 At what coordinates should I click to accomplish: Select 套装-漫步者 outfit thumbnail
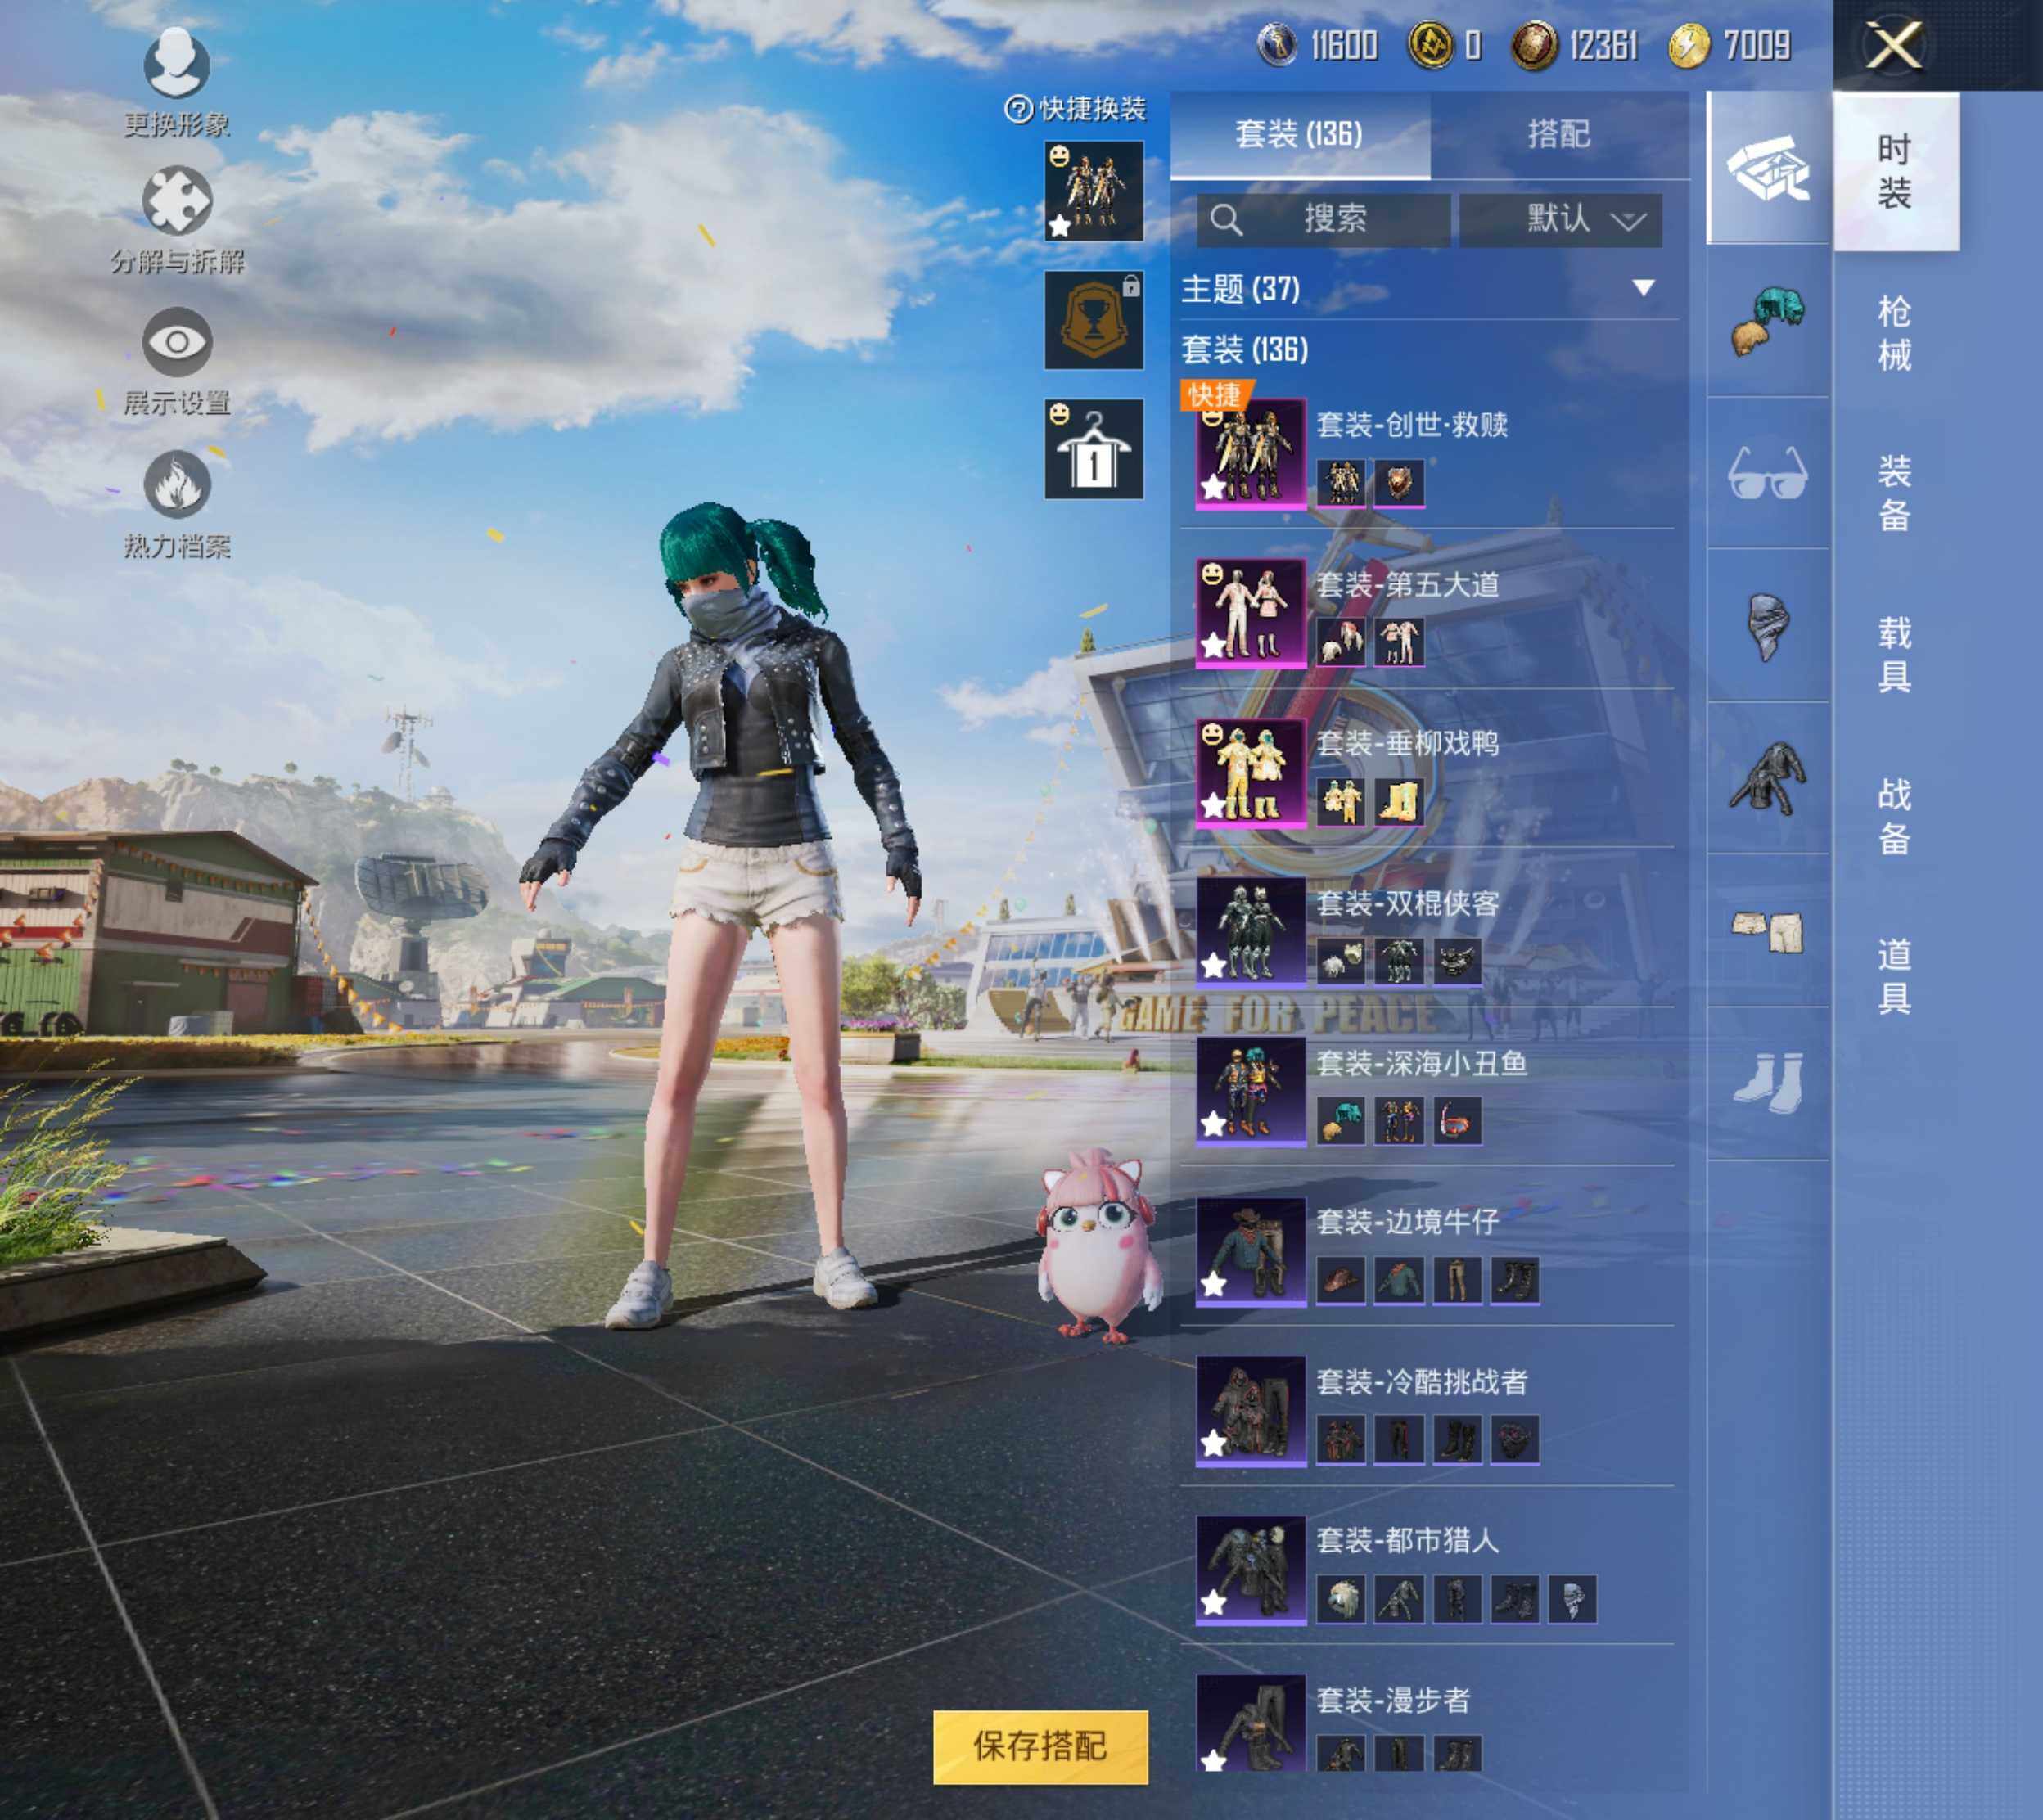click(x=1251, y=1723)
